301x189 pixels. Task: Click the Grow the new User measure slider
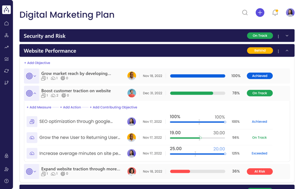[x=201, y=138]
